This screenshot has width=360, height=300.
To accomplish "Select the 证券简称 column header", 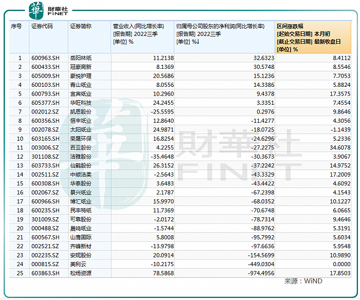I will [x=89, y=37].
